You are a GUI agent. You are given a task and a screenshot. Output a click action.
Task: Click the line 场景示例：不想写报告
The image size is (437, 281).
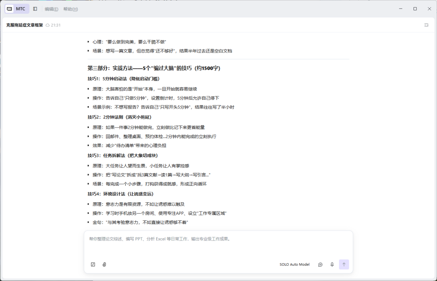coord(163,107)
